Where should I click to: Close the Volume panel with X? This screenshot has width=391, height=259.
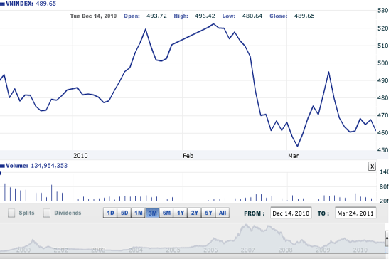[x=372, y=166]
